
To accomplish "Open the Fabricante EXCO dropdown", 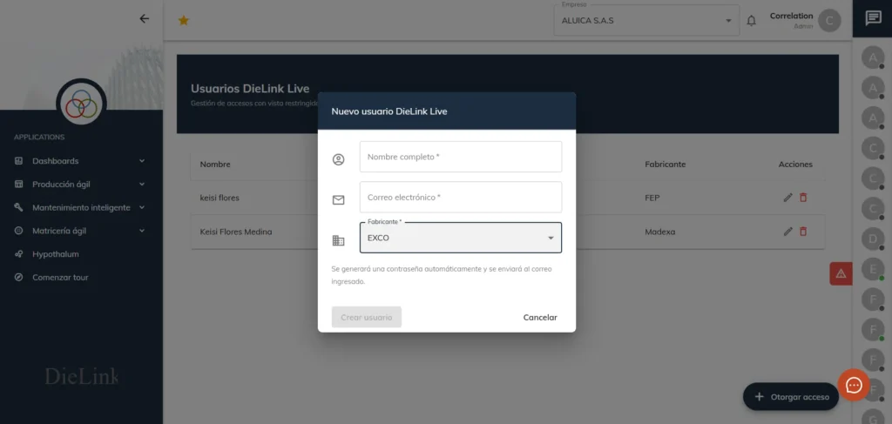I will [461, 238].
